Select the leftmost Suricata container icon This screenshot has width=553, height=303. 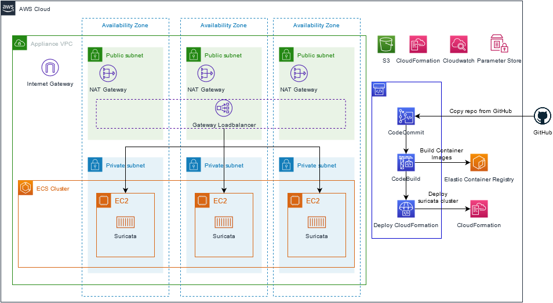[x=125, y=222]
